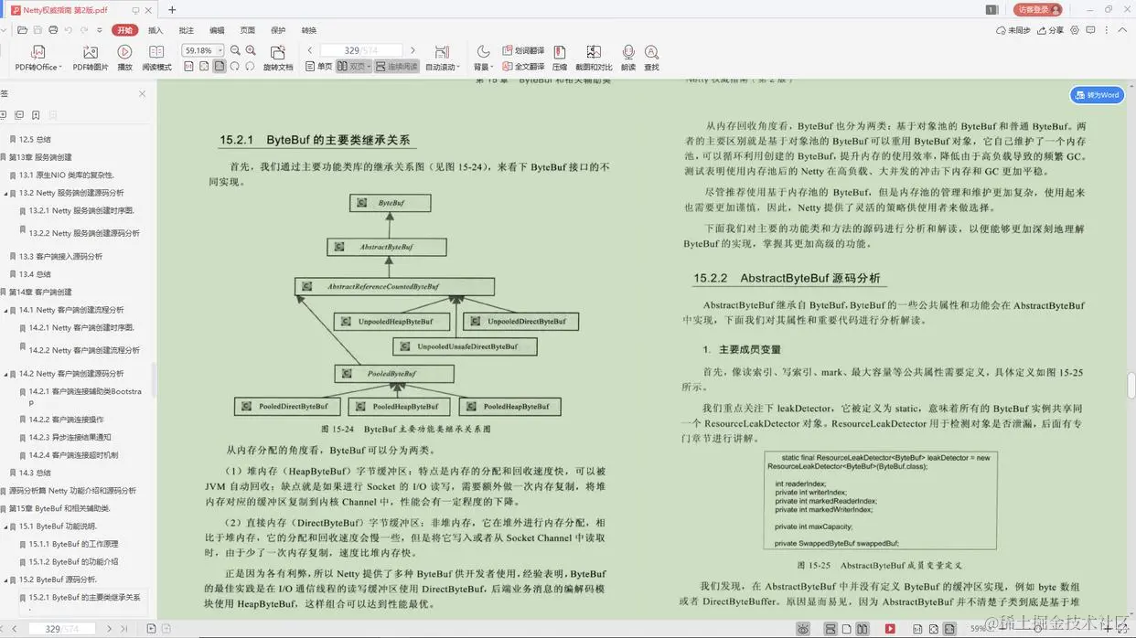Click the 划词翻译 tool
1136x638 pixels.
pyautogui.click(x=523, y=50)
